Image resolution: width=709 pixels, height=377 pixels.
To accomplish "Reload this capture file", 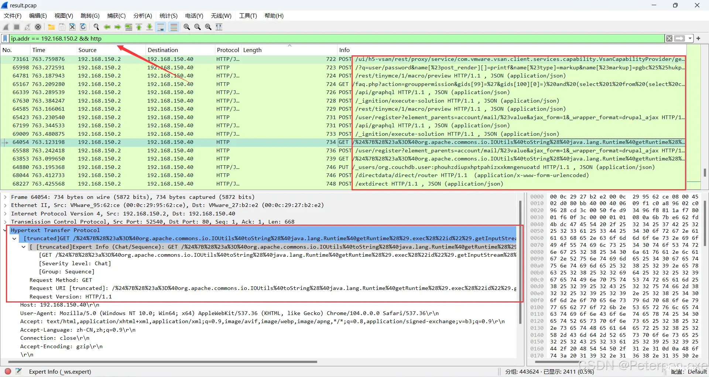I will click(83, 27).
